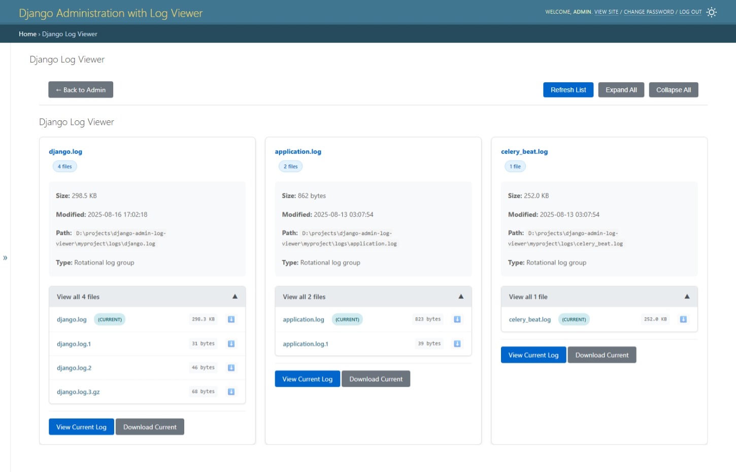Image resolution: width=736 pixels, height=472 pixels.
Task: Open django.log.1 in the file list
Action: [x=74, y=344]
